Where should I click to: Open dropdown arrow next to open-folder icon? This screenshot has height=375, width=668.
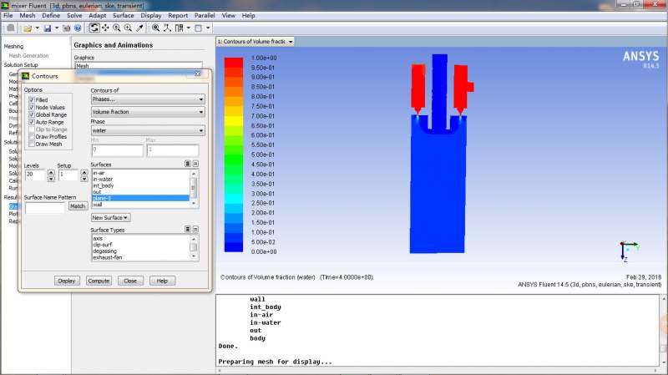[x=37, y=28]
